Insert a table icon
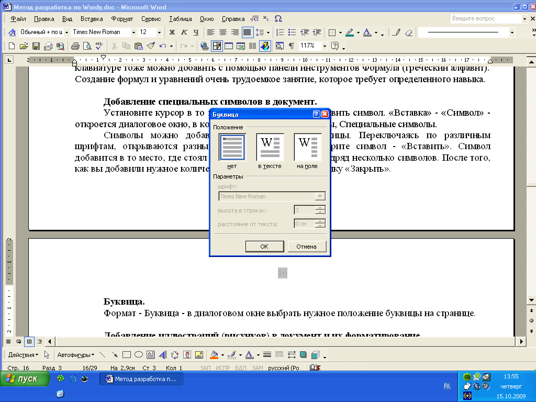 229,46
